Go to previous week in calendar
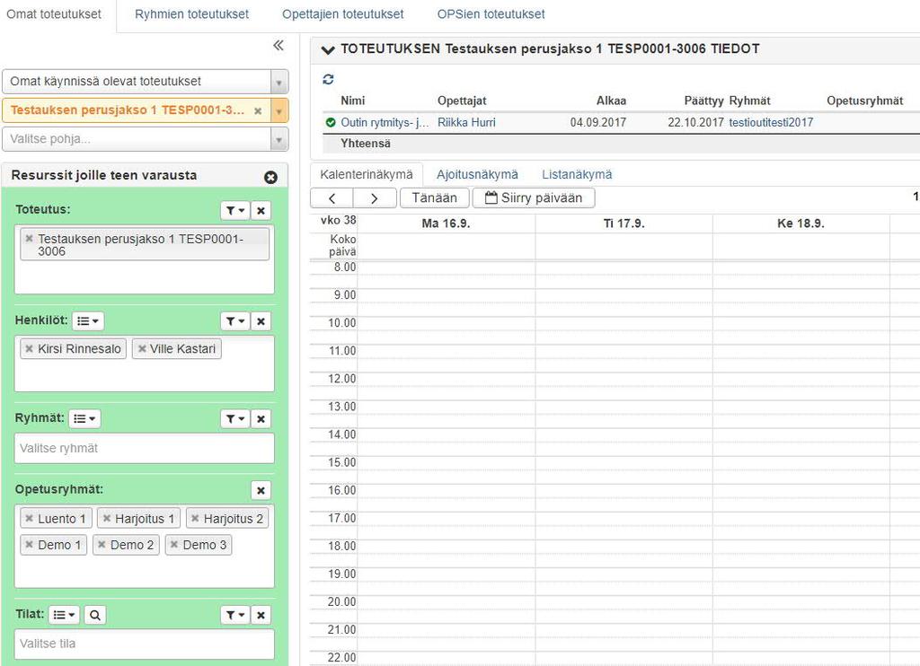920x666 pixels. point(332,198)
